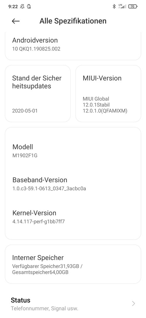Tap Telefonnummer, Signal usw. subtitle
This screenshot has height=318, width=146.
pos(44,309)
